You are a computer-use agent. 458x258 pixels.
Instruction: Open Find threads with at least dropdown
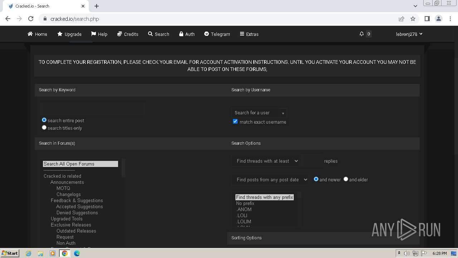click(265, 161)
